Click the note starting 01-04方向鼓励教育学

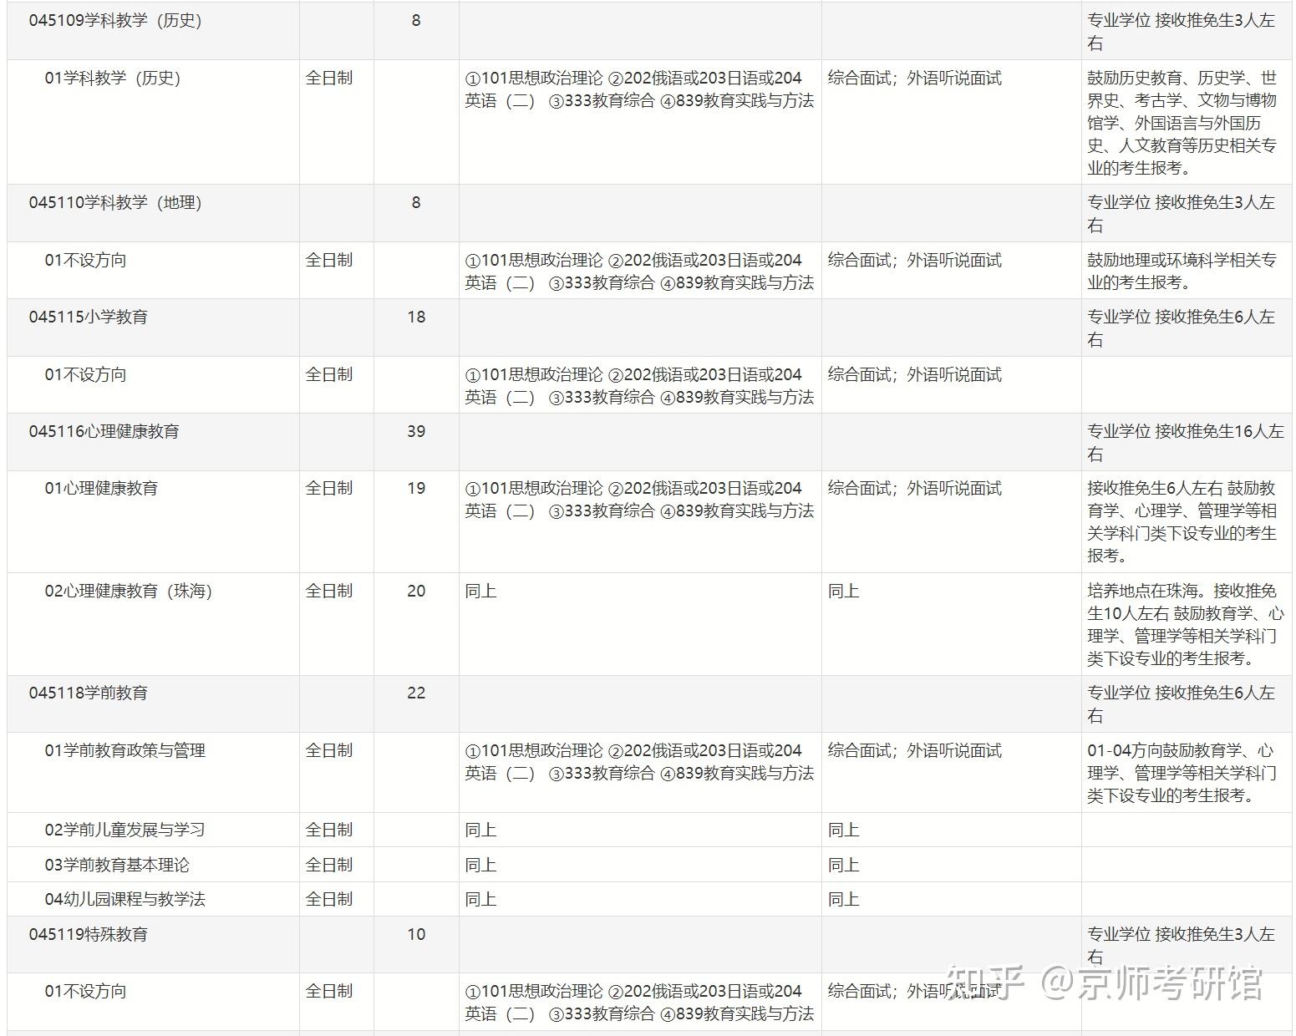pyautogui.click(x=1182, y=774)
